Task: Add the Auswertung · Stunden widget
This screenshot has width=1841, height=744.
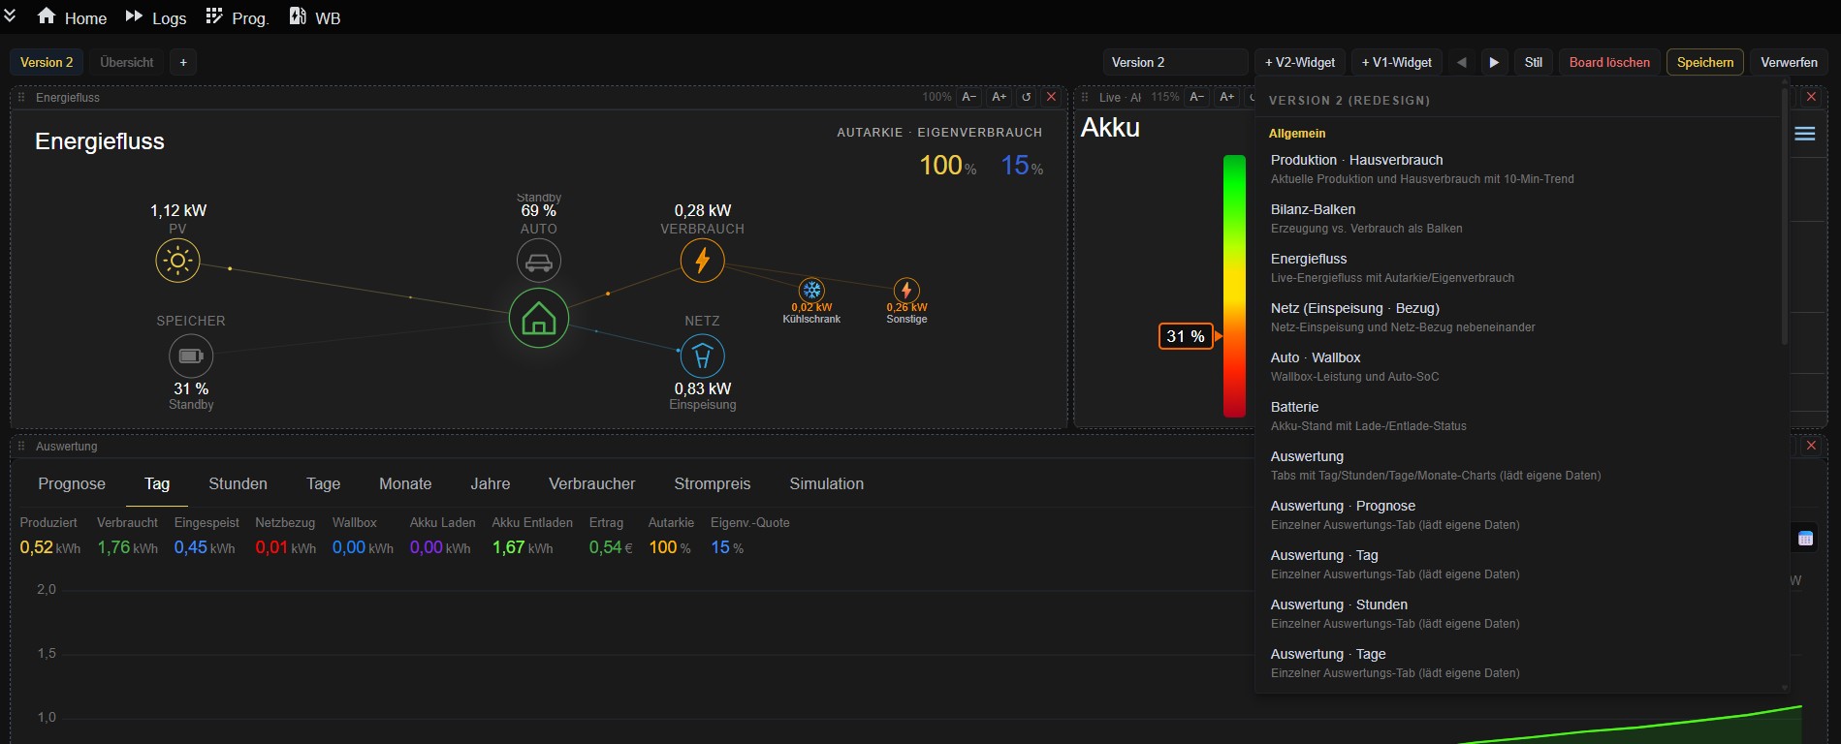Action: point(1518,613)
